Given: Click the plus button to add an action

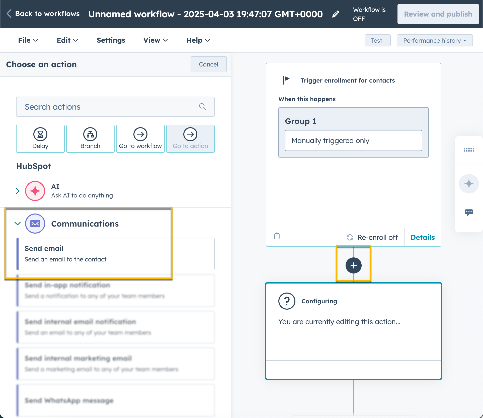Looking at the screenshot, I should pos(353,265).
